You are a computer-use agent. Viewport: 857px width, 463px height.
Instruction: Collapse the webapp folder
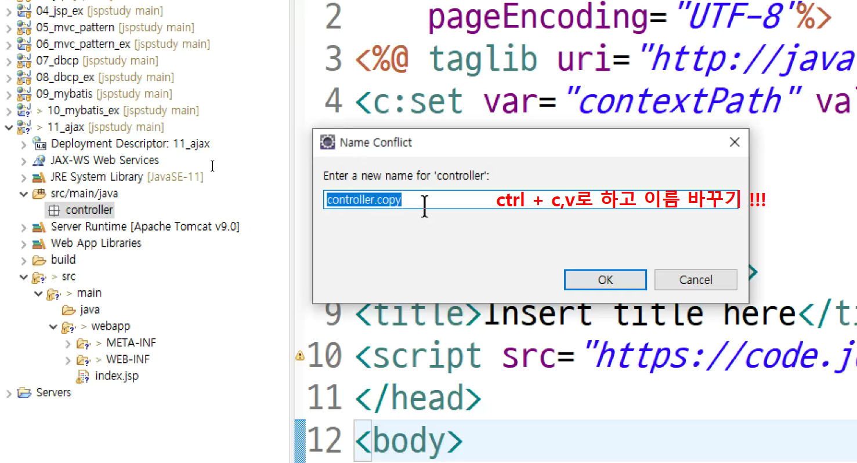53,327
